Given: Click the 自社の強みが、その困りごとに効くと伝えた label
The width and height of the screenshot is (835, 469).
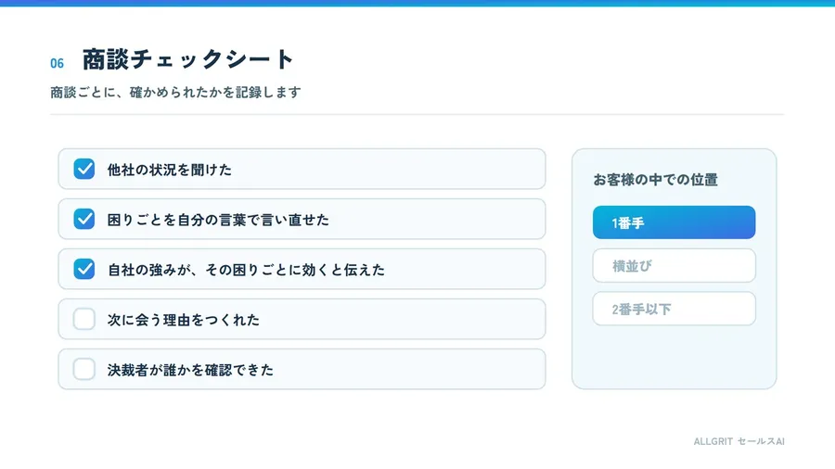Looking at the screenshot, I should pyautogui.click(x=246, y=270).
